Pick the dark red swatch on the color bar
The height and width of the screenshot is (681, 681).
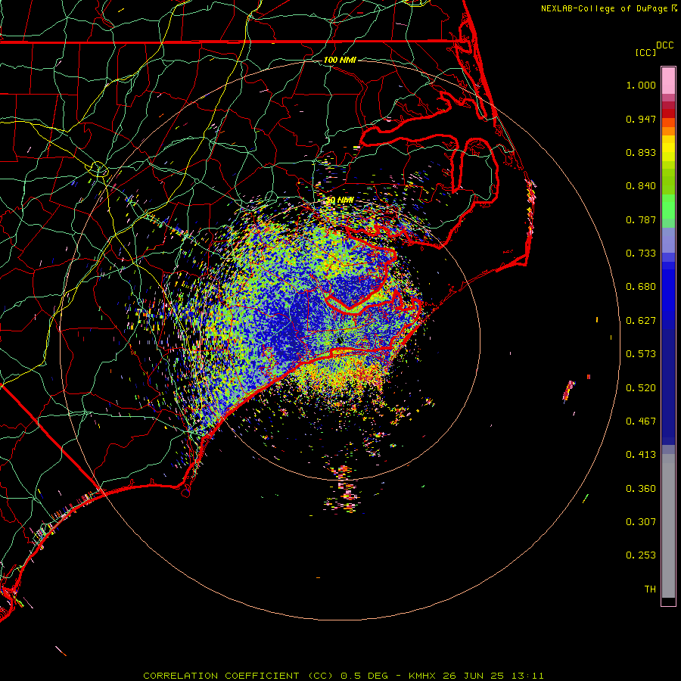668,113
